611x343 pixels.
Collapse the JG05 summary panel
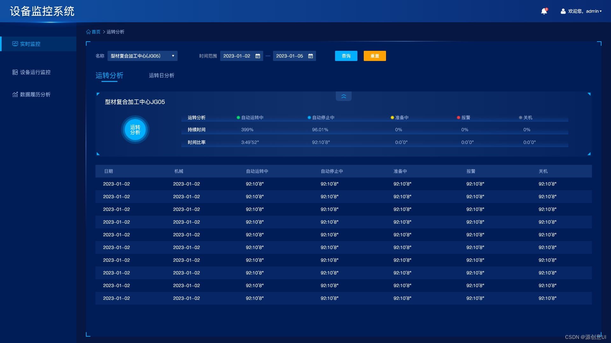click(343, 96)
